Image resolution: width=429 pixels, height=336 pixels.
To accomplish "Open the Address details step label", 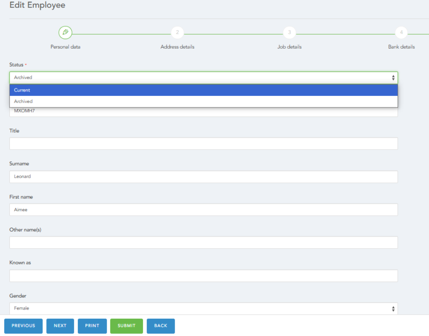I will (177, 47).
